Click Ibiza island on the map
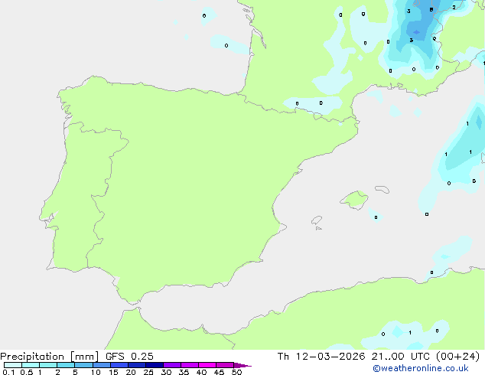The height and width of the screenshot is (375, 485). (317, 220)
